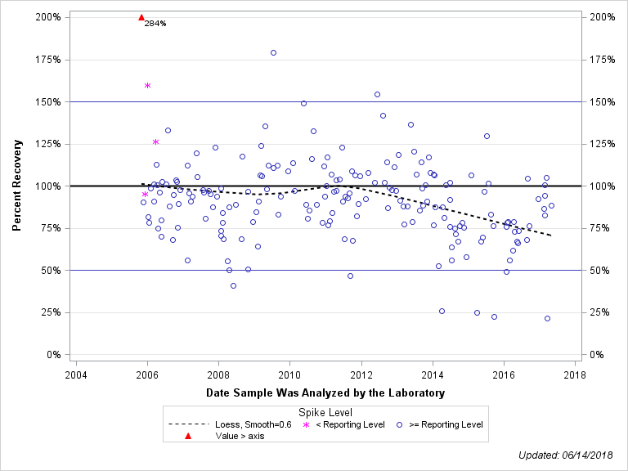Click the right axis 50% label
The image size is (628, 471).
point(599,271)
